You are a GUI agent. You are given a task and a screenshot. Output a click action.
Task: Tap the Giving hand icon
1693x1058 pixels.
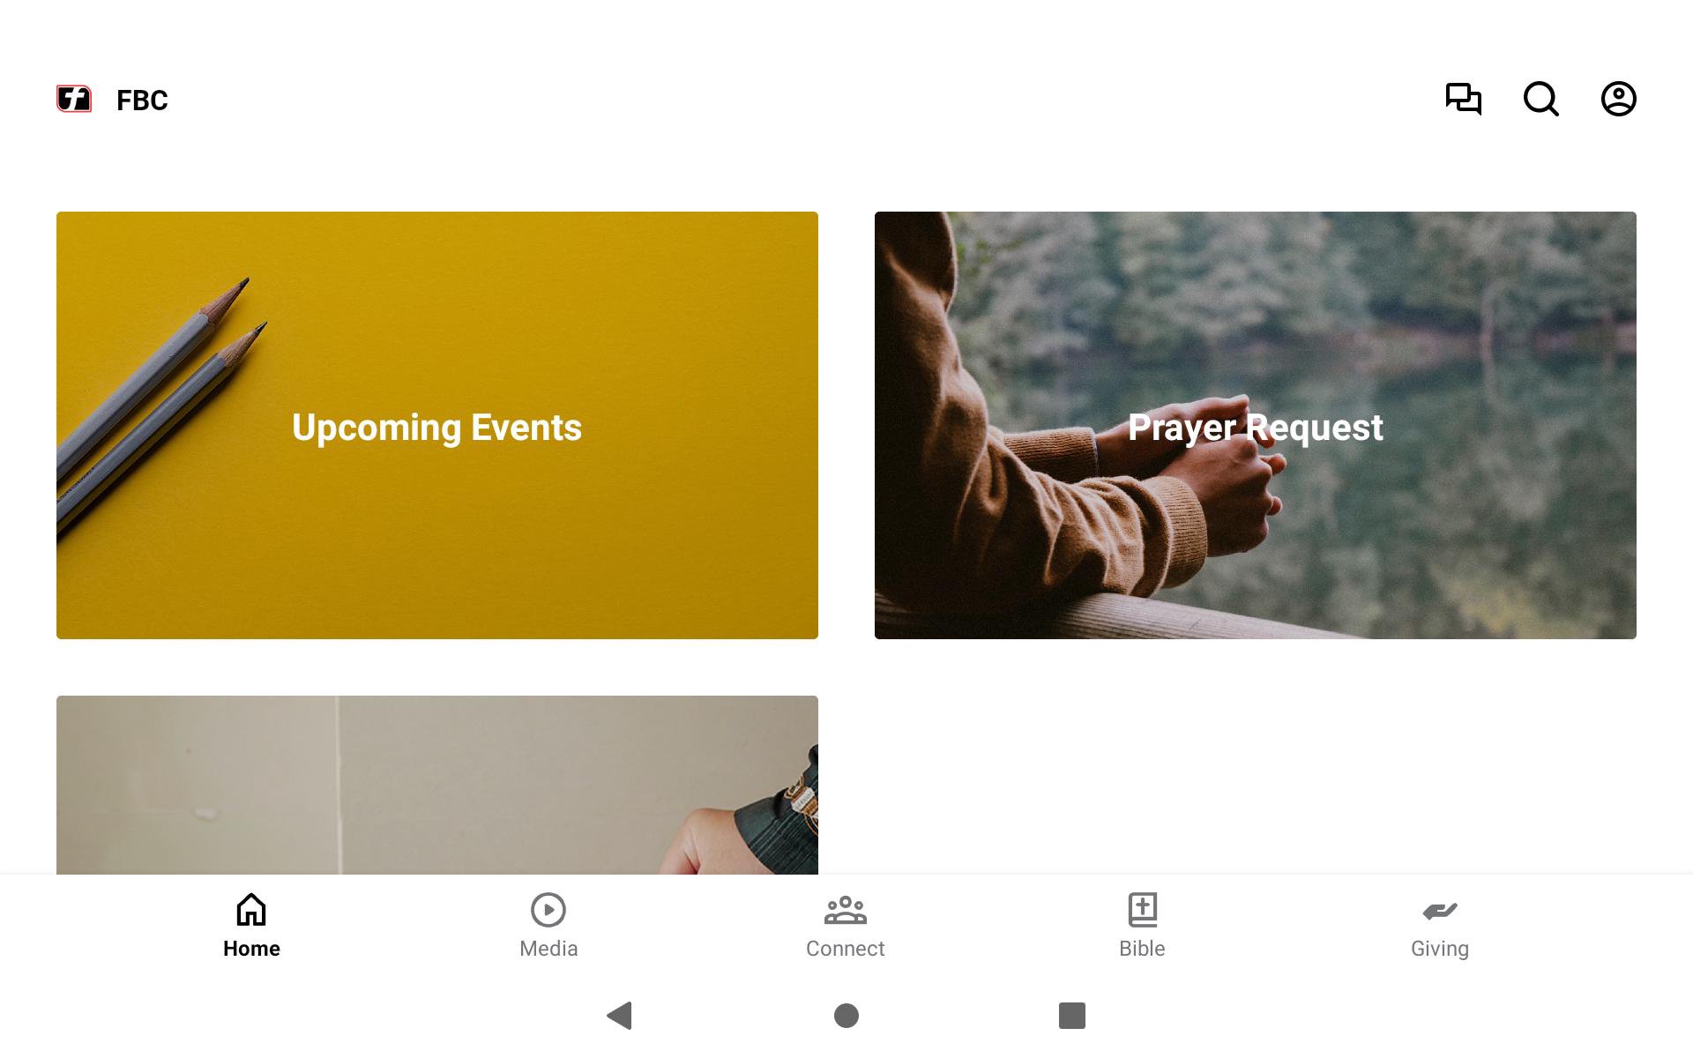pos(1440,910)
